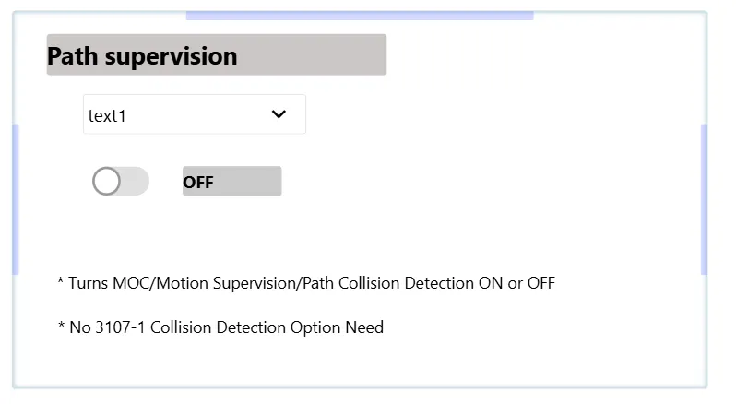Click the No 3107-1 Collision Detection note
This screenshot has width=736, height=404.
(x=220, y=327)
